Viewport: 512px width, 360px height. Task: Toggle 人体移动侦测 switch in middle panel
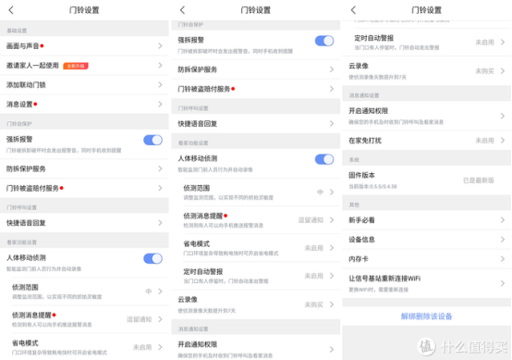[x=324, y=159]
